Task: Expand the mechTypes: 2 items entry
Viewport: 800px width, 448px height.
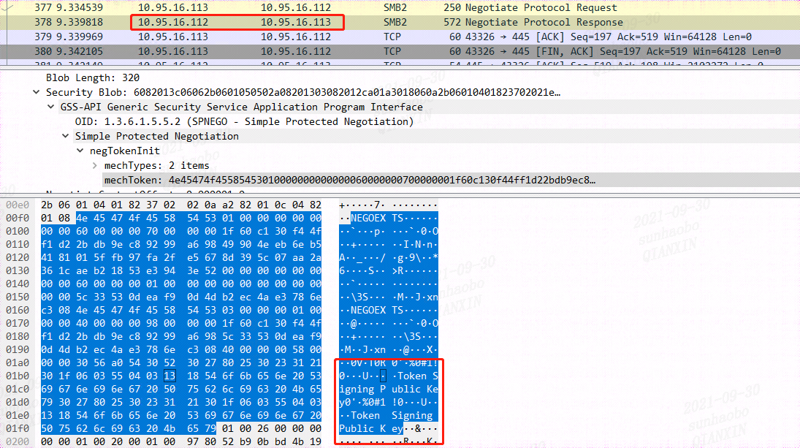Action: pyautogui.click(x=94, y=165)
